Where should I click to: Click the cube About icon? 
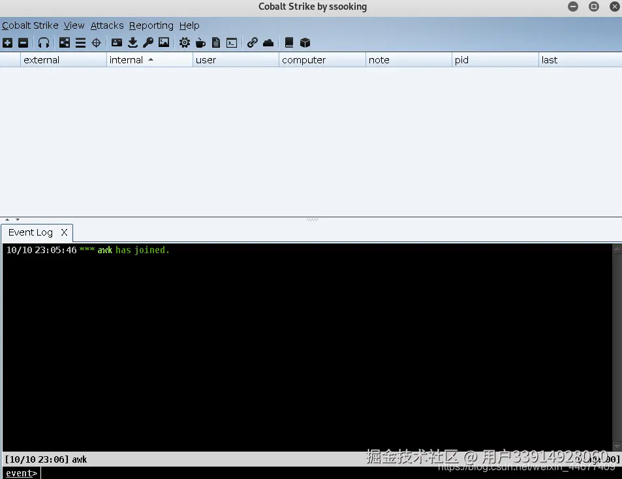point(305,42)
